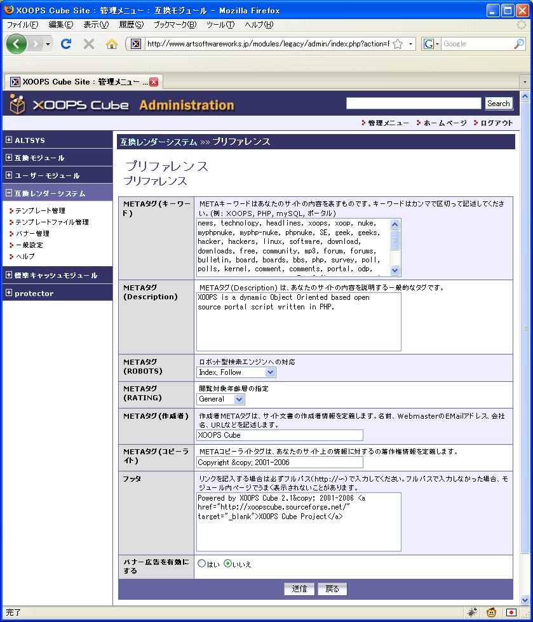Open the address bar history dropdown

[x=410, y=44]
